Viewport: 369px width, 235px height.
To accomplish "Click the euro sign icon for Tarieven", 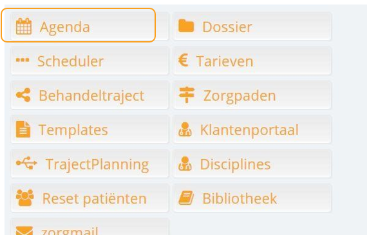I will point(183,61).
